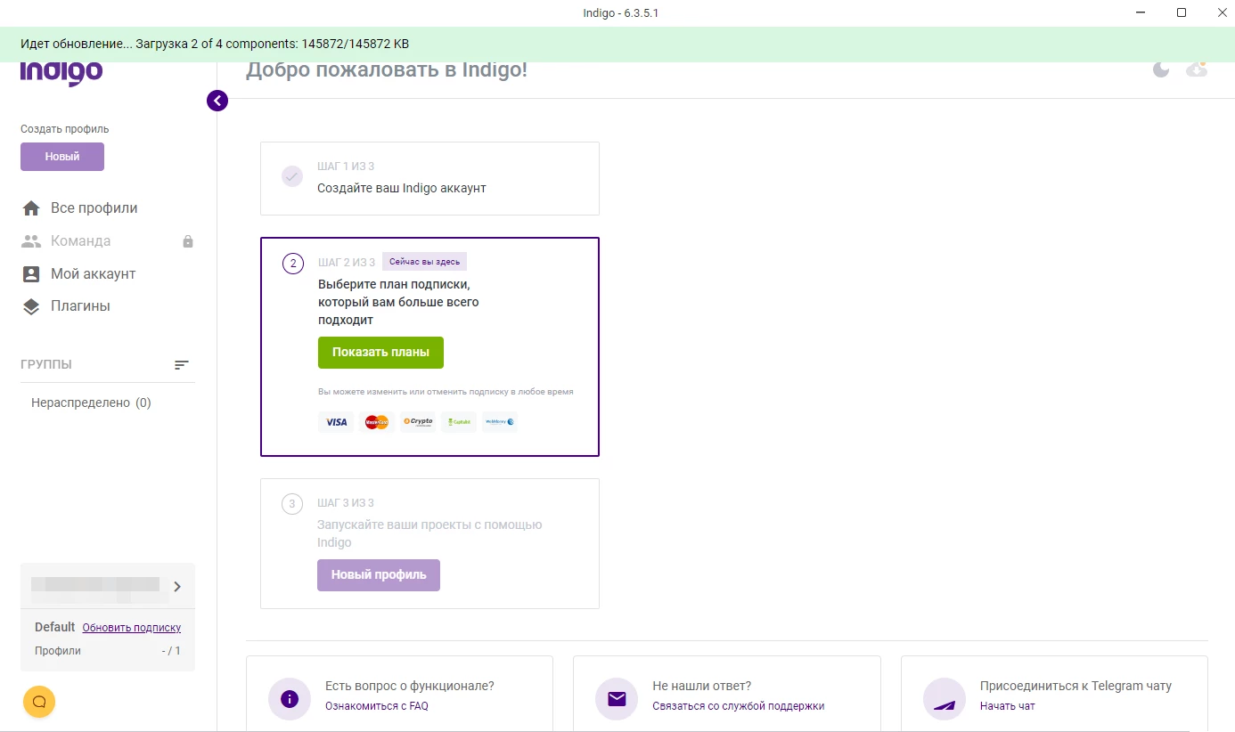Viewport: 1235px width, 732px height.
Task: Click the Default plan label
Action: click(x=55, y=627)
